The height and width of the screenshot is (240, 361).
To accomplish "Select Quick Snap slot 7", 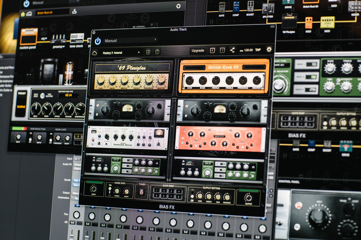I will tap(171, 197).
